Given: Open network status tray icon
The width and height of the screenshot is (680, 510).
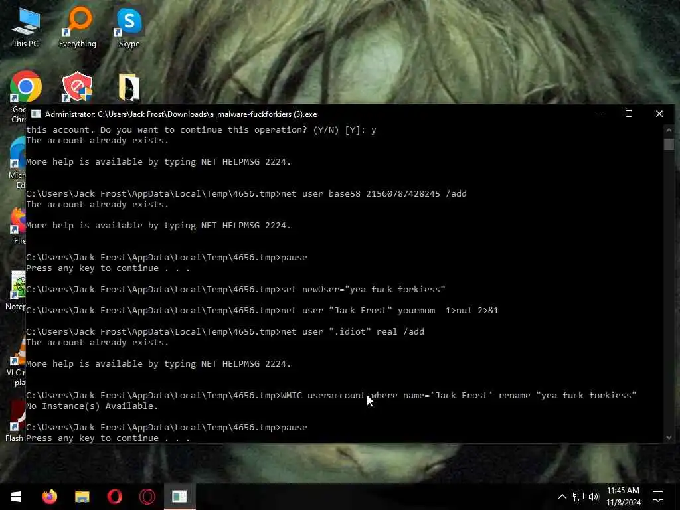Looking at the screenshot, I should (x=578, y=497).
